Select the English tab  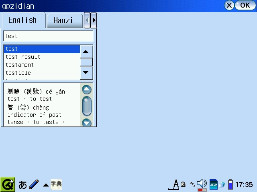(22, 20)
